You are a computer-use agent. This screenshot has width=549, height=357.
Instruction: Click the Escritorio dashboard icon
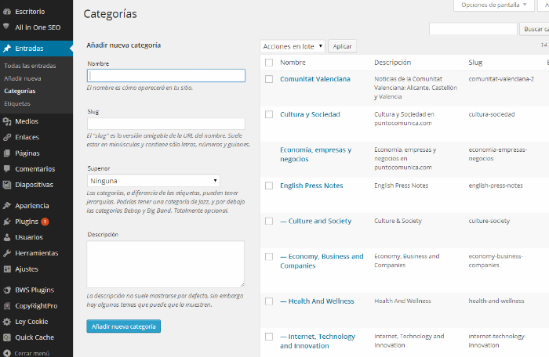pyautogui.click(x=7, y=12)
